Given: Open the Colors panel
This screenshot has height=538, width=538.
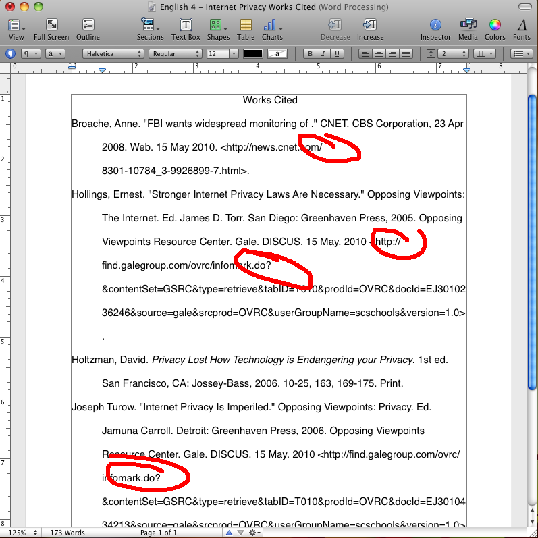Looking at the screenshot, I should (x=495, y=30).
